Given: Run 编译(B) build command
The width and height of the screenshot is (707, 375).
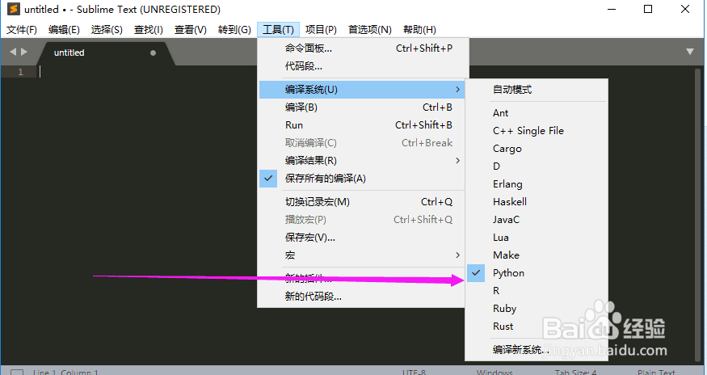Looking at the screenshot, I should pyautogui.click(x=362, y=107).
